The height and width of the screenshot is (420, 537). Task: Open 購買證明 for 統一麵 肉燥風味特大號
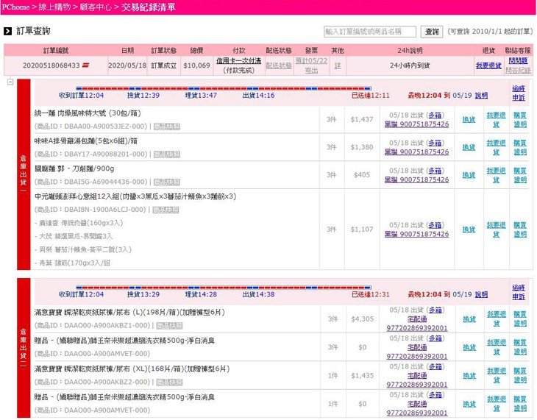click(x=520, y=120)
